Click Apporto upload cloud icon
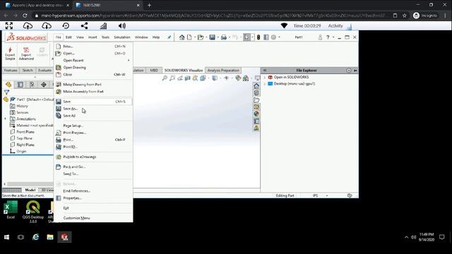The image size is (452, 254). pos(28,25)
